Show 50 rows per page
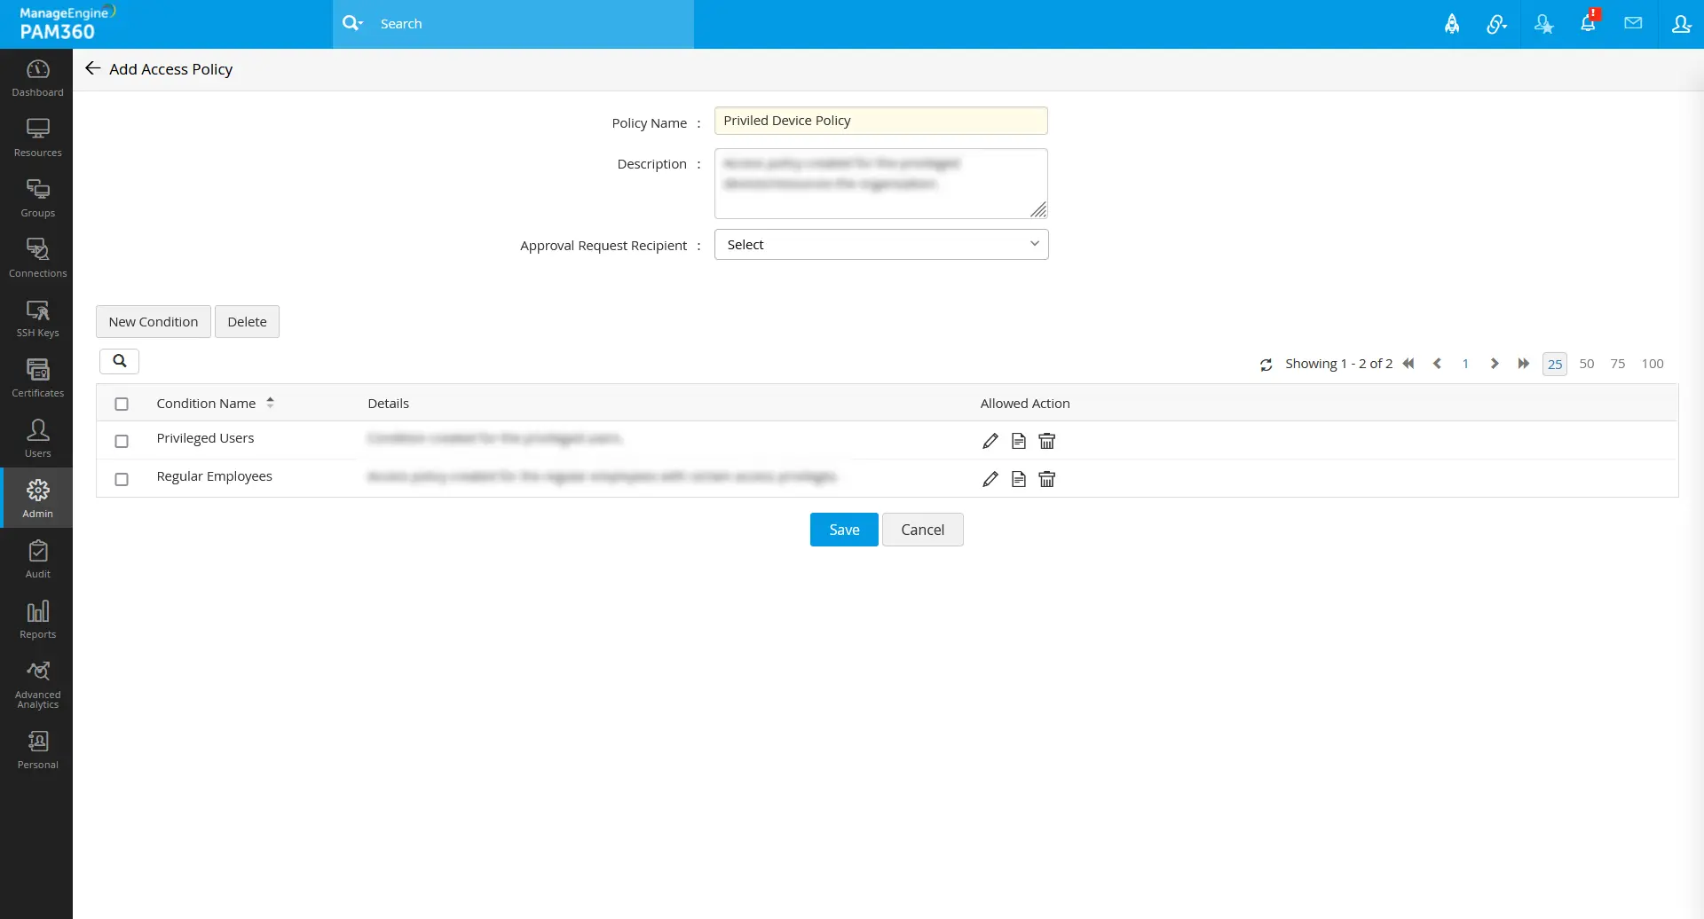This screenshot has width=1704, height=919. (x=1587, y=364)
